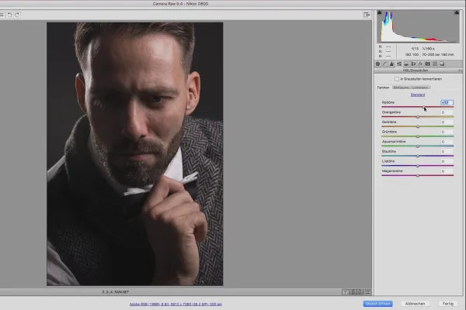Switch to the Farbton tab

(x=383, y=88)
